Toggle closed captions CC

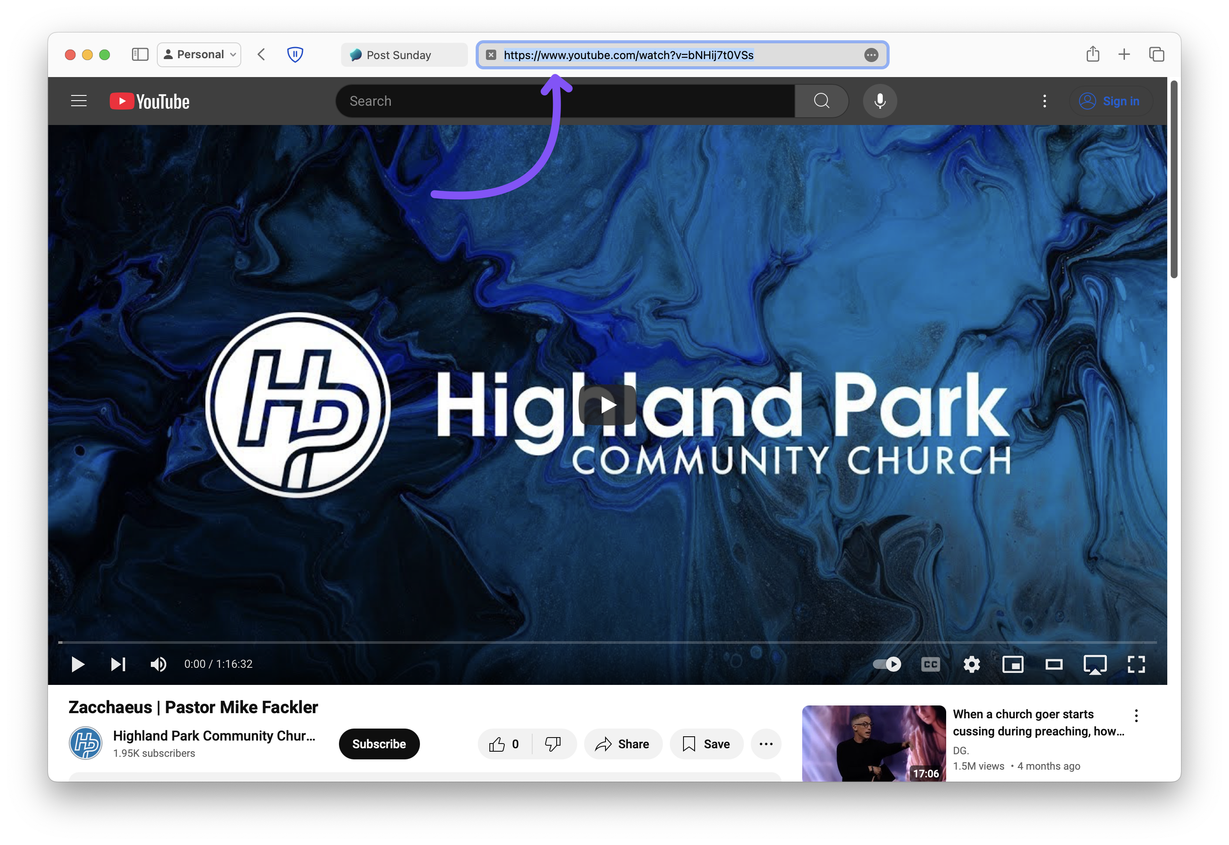coord(931,664)
